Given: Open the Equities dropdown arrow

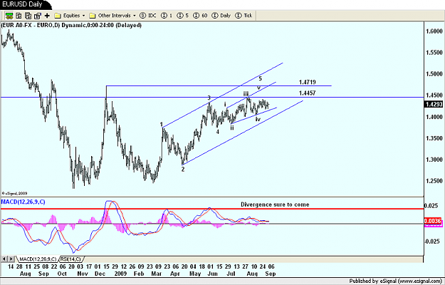Looking at the screenshot, I should [83, 16].
